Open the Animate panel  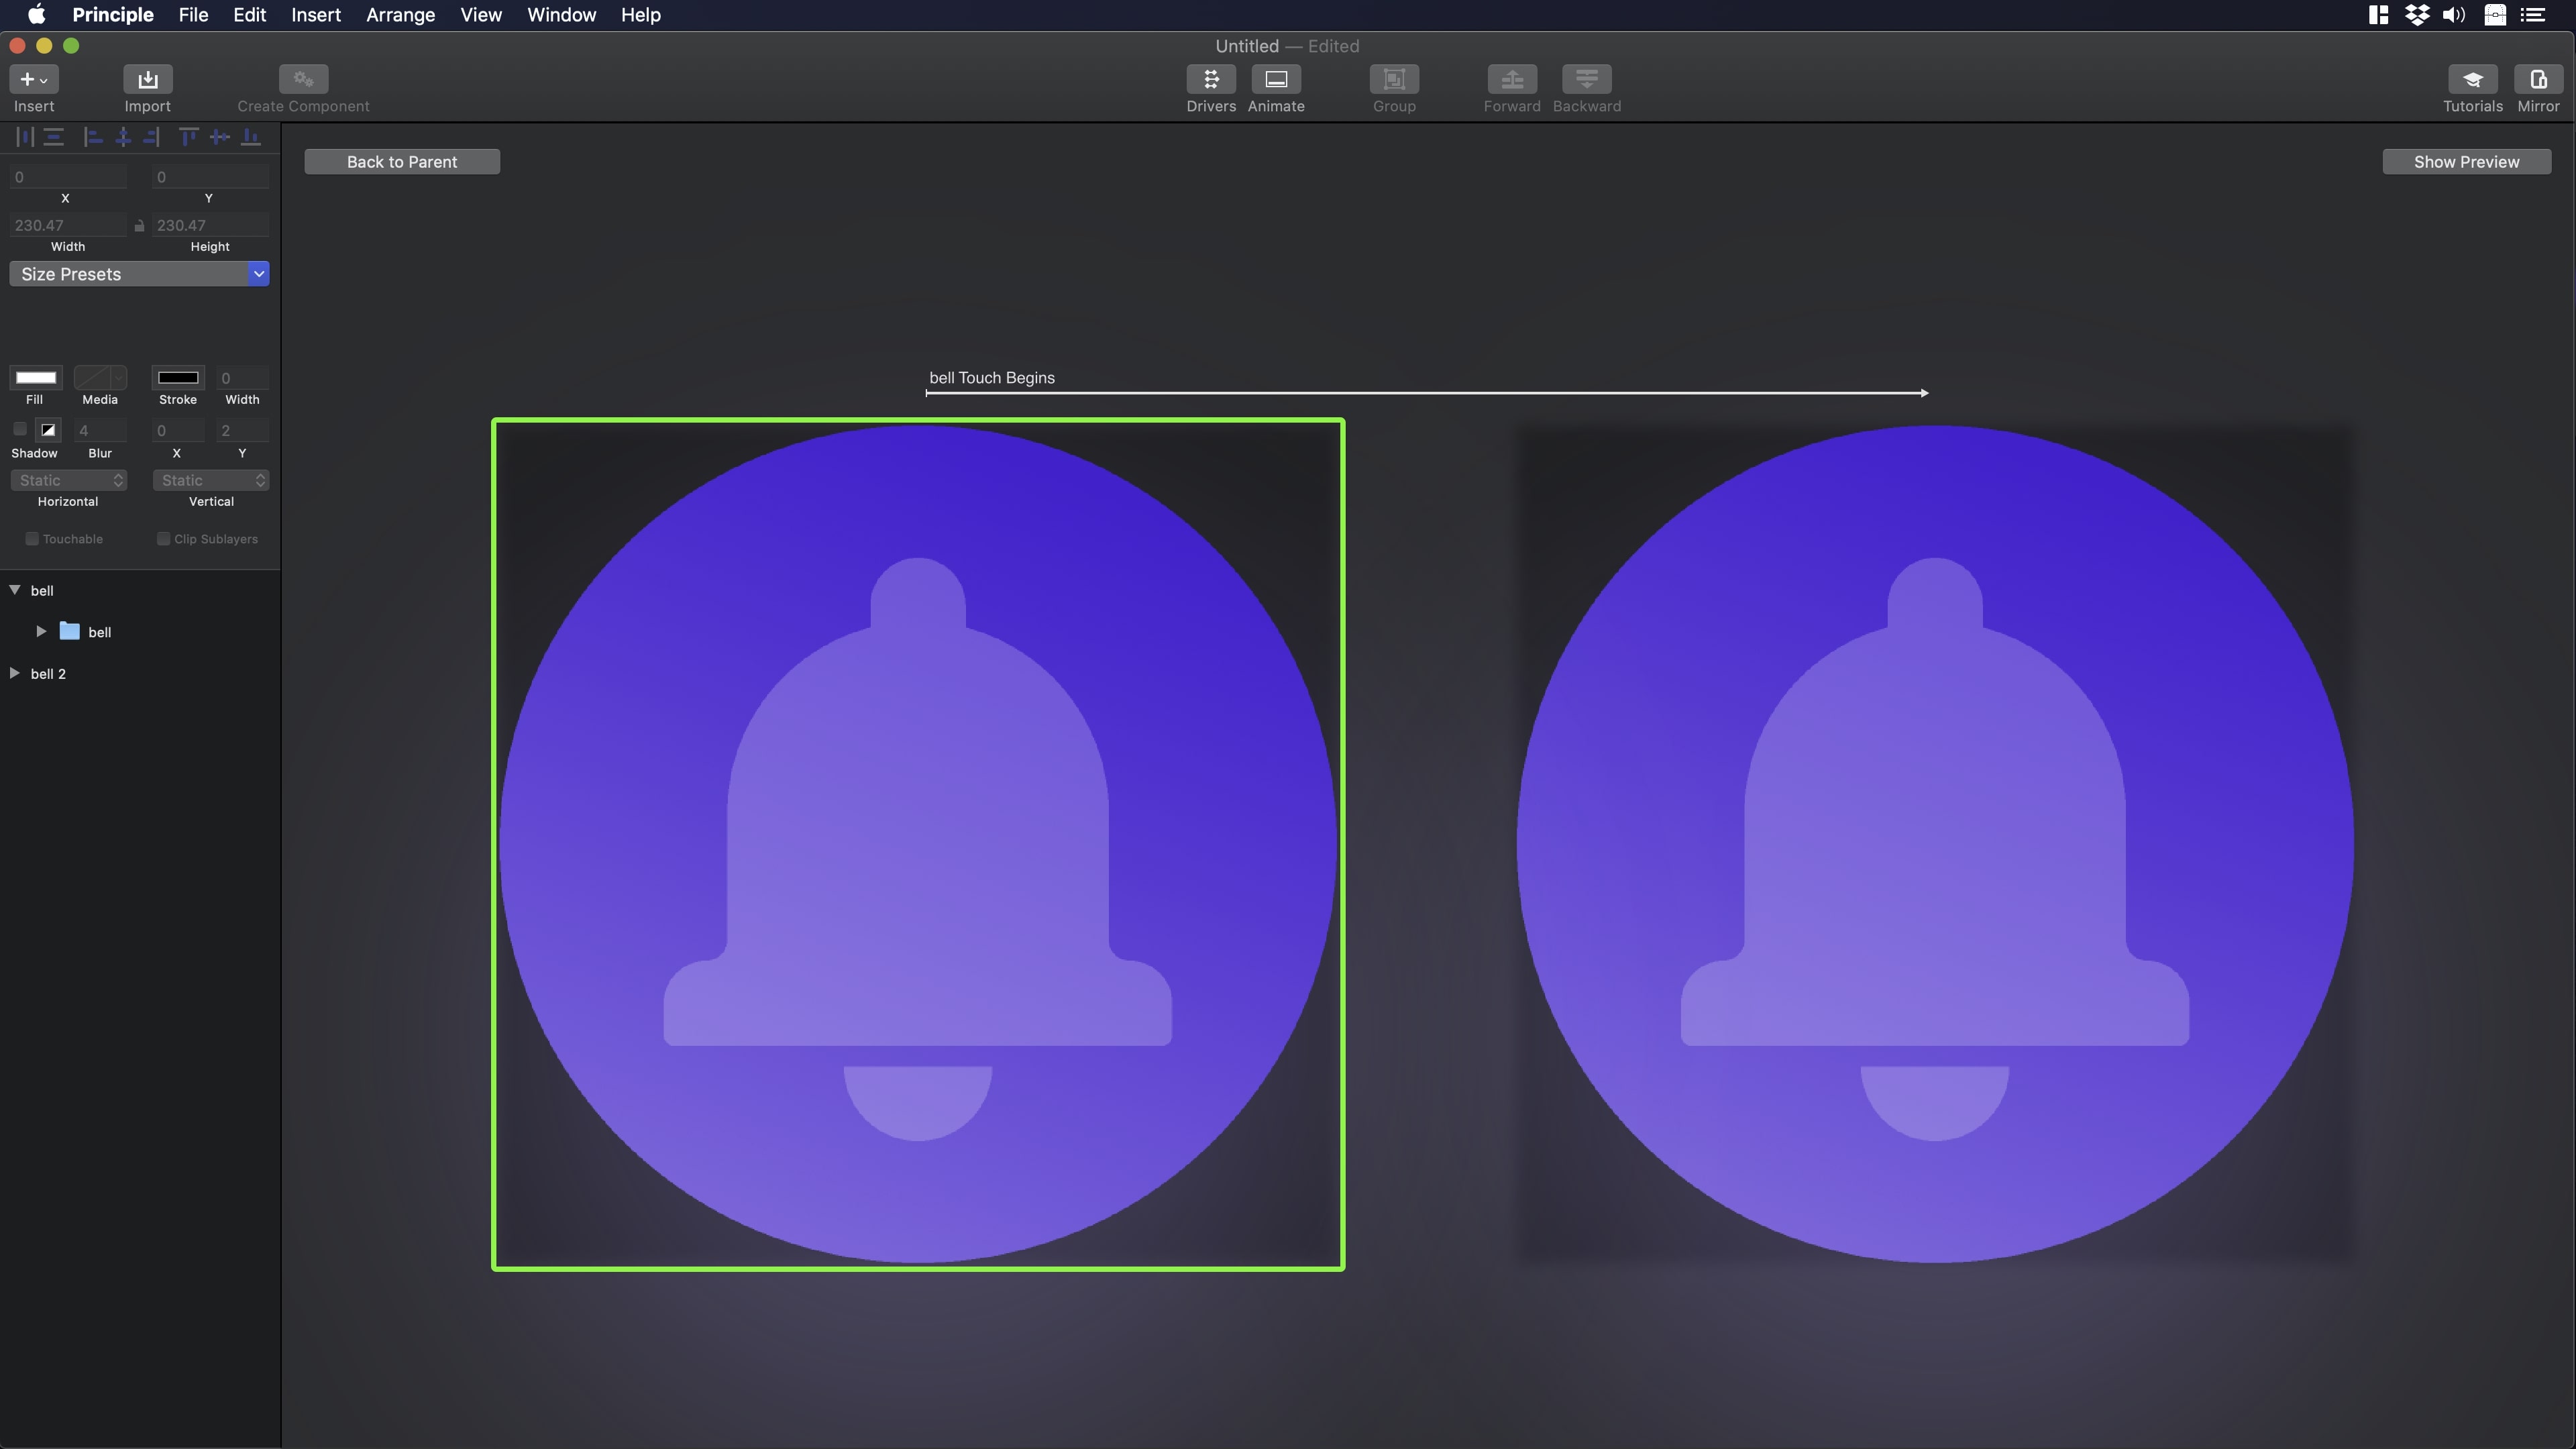pyautogui.click(x=1275, y=80)
